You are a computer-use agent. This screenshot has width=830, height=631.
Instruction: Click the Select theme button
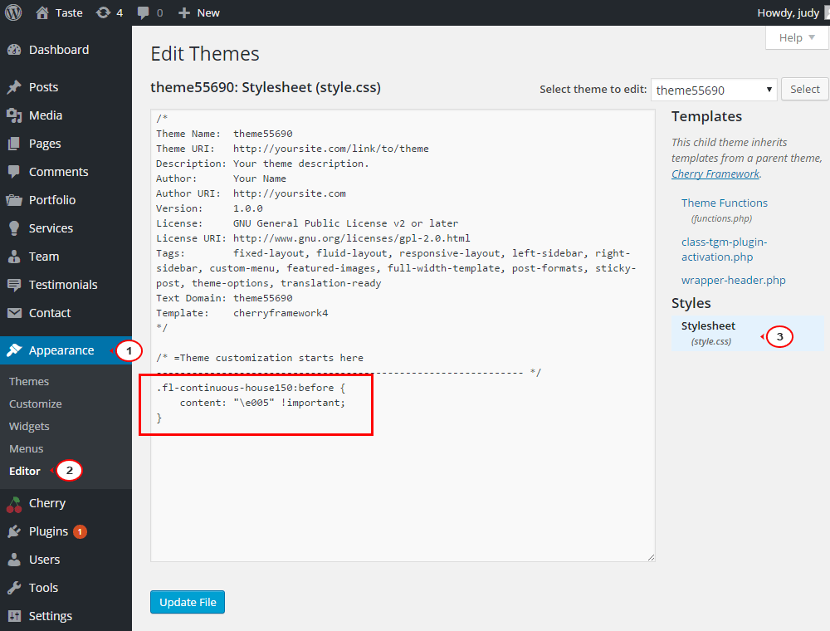(804, 90)
